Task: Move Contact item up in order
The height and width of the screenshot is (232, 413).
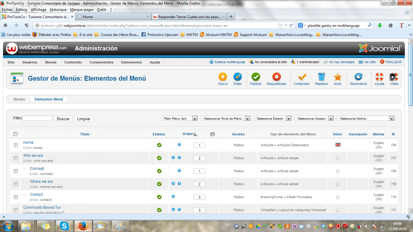Action: point(173,196)
